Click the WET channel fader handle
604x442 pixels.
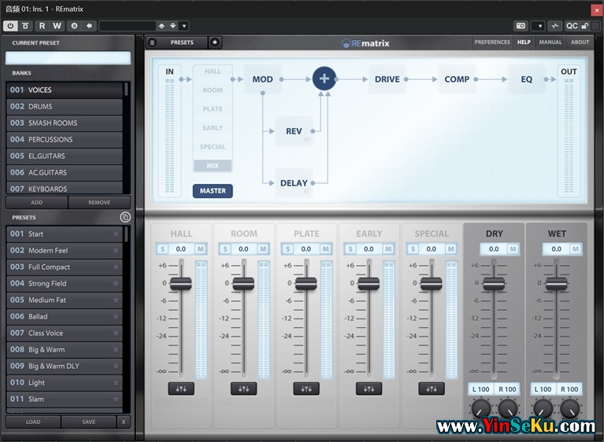(x=557, y=284)
